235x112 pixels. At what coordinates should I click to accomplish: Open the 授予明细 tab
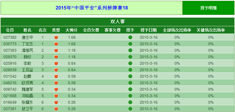[x=208, y=8]
